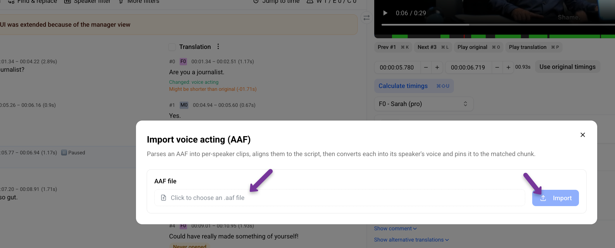Decrease start time with minus button
The height and width of the screenshot is (248, 615).
pos(426,67)
